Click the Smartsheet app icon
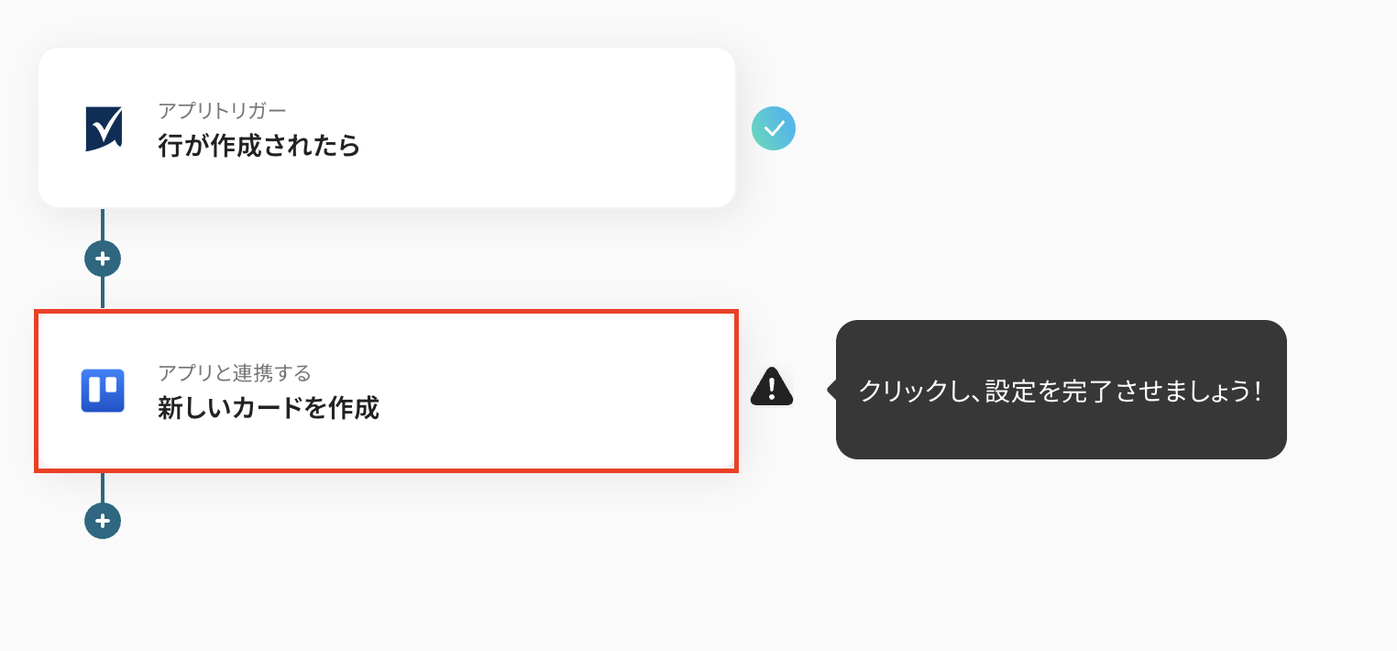This screenshot has width=1397, height=651. point(104,129)
